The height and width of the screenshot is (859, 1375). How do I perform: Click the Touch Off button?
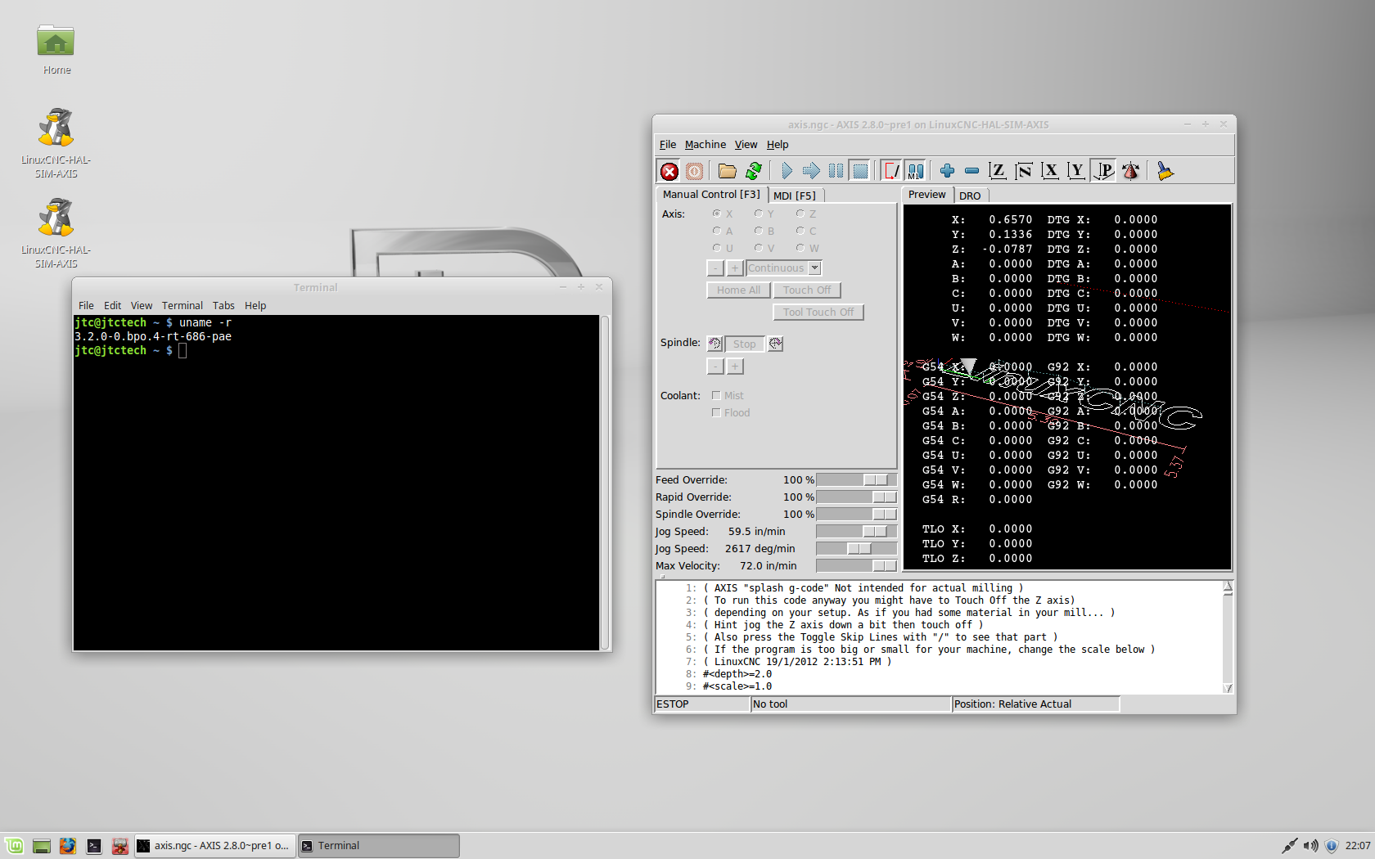(807, 290)
